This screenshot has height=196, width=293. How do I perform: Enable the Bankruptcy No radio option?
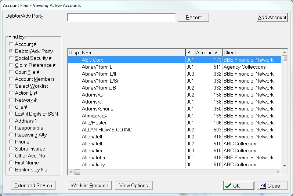(11, 170)
